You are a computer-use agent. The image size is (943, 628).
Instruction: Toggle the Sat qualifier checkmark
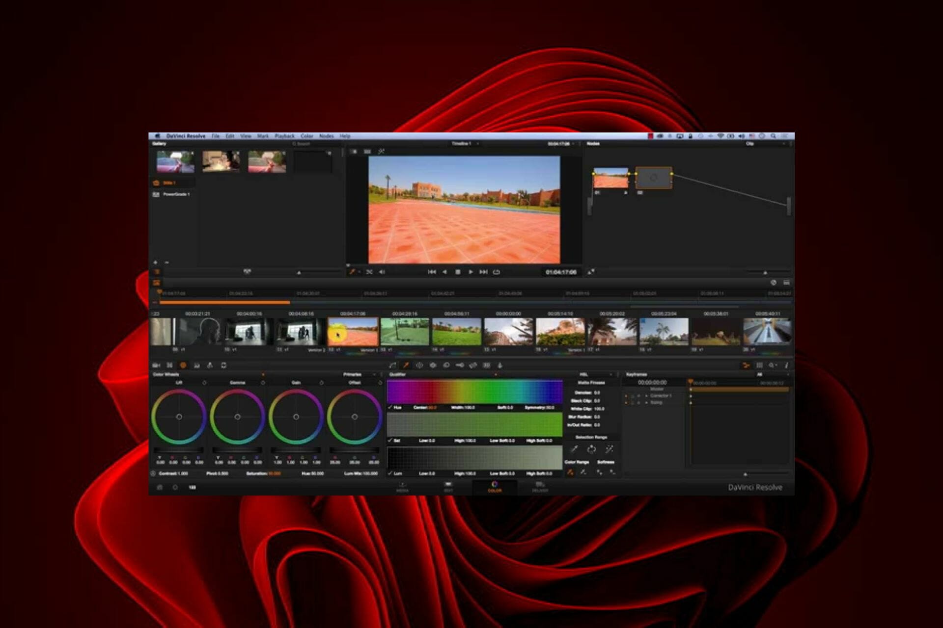[x=390, y=441]
